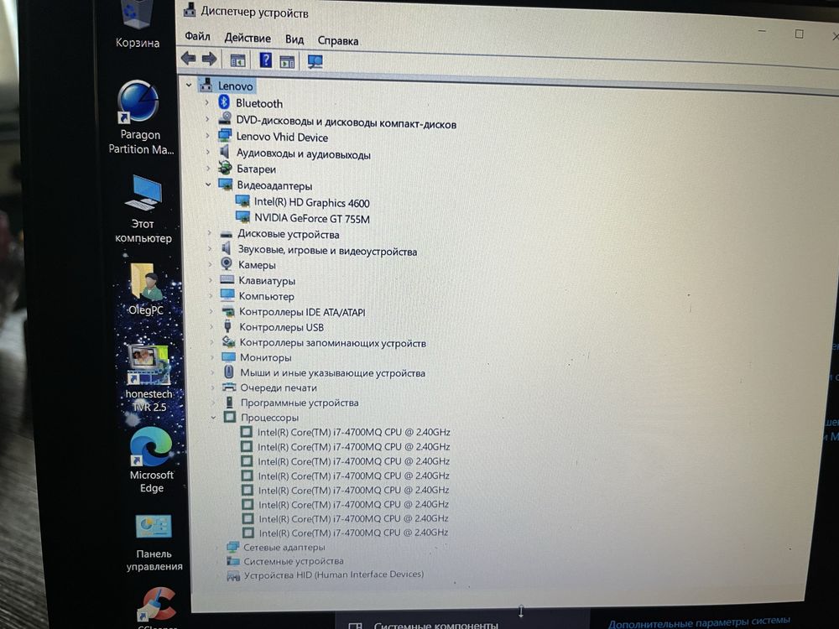839x629 pixels.
Task: Click Дополнительные параметры системы link
Action: [x=699, y=622]
